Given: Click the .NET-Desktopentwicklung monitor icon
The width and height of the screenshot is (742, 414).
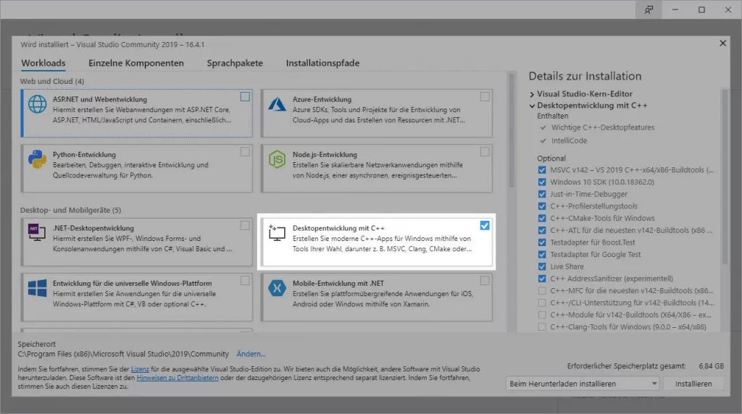Looking at the screenshot, I should tap(37, 233).
